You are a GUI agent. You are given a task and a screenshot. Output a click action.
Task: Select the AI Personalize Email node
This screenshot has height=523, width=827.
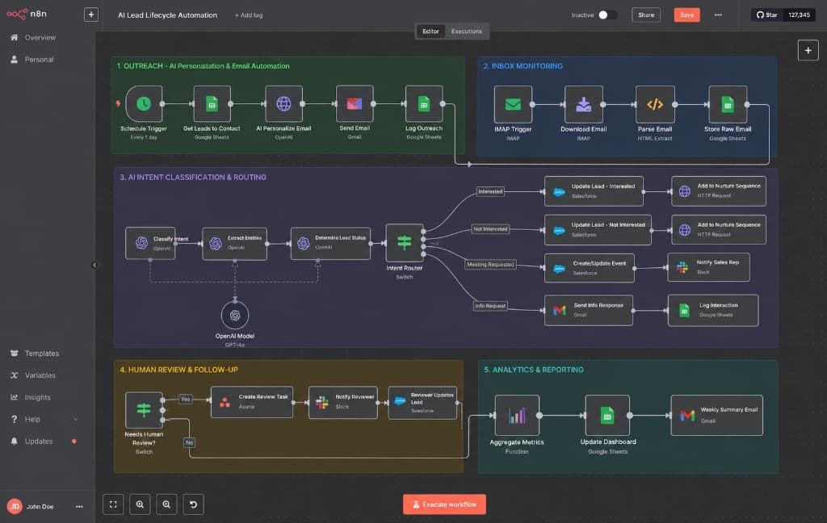click(283, 104)
